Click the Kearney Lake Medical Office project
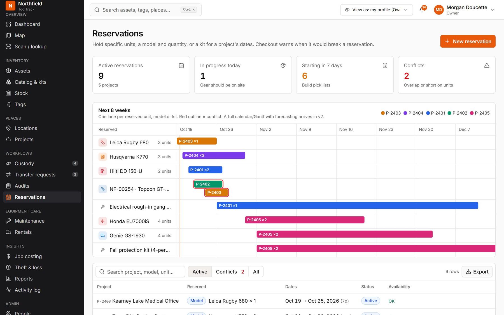This screenshot has width=504, height=315. [x=145, y=301]
